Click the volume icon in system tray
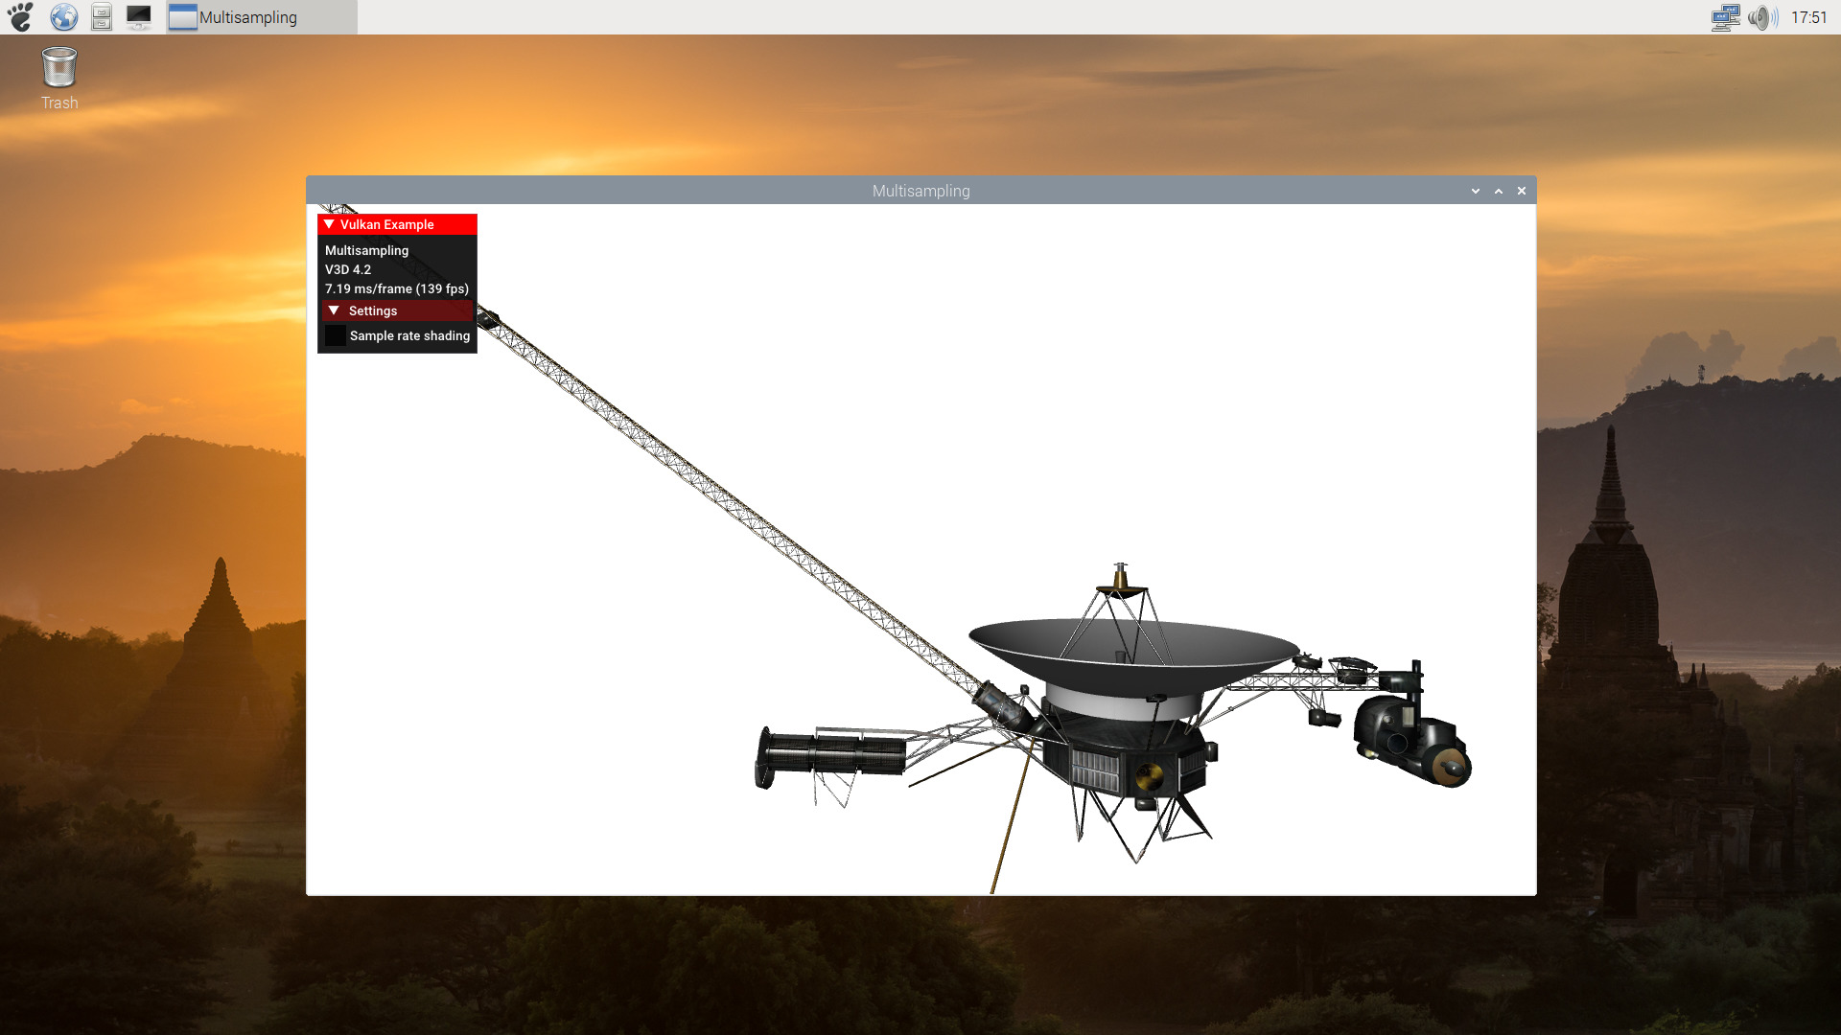 point(1765,16)
